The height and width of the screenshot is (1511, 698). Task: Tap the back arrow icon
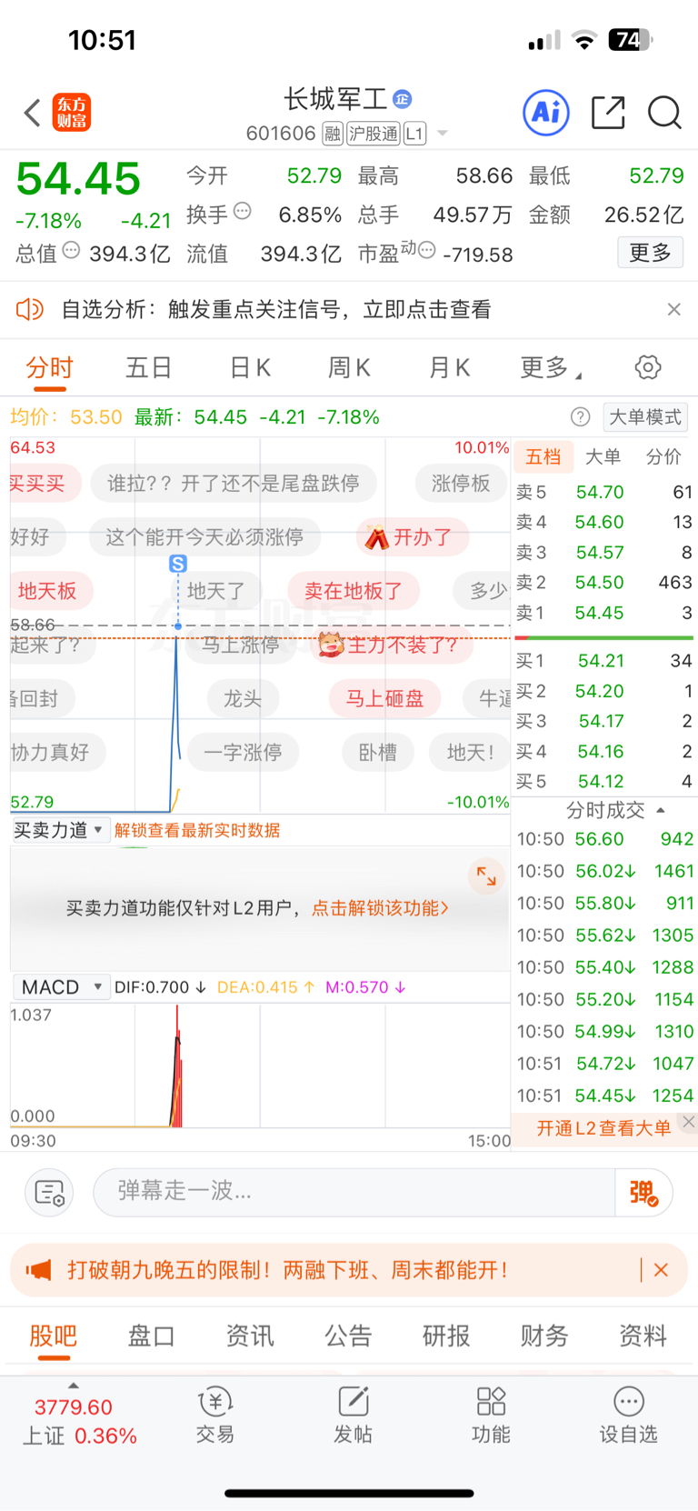coord(33,114)
